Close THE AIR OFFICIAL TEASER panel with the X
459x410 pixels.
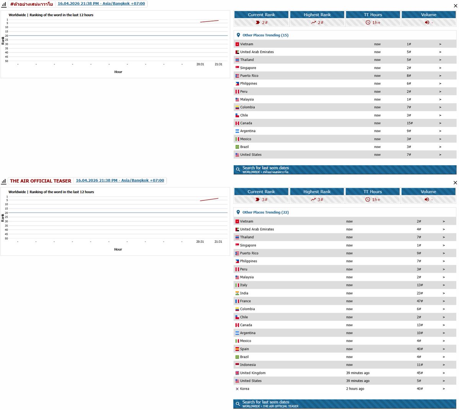coord(455,183)
